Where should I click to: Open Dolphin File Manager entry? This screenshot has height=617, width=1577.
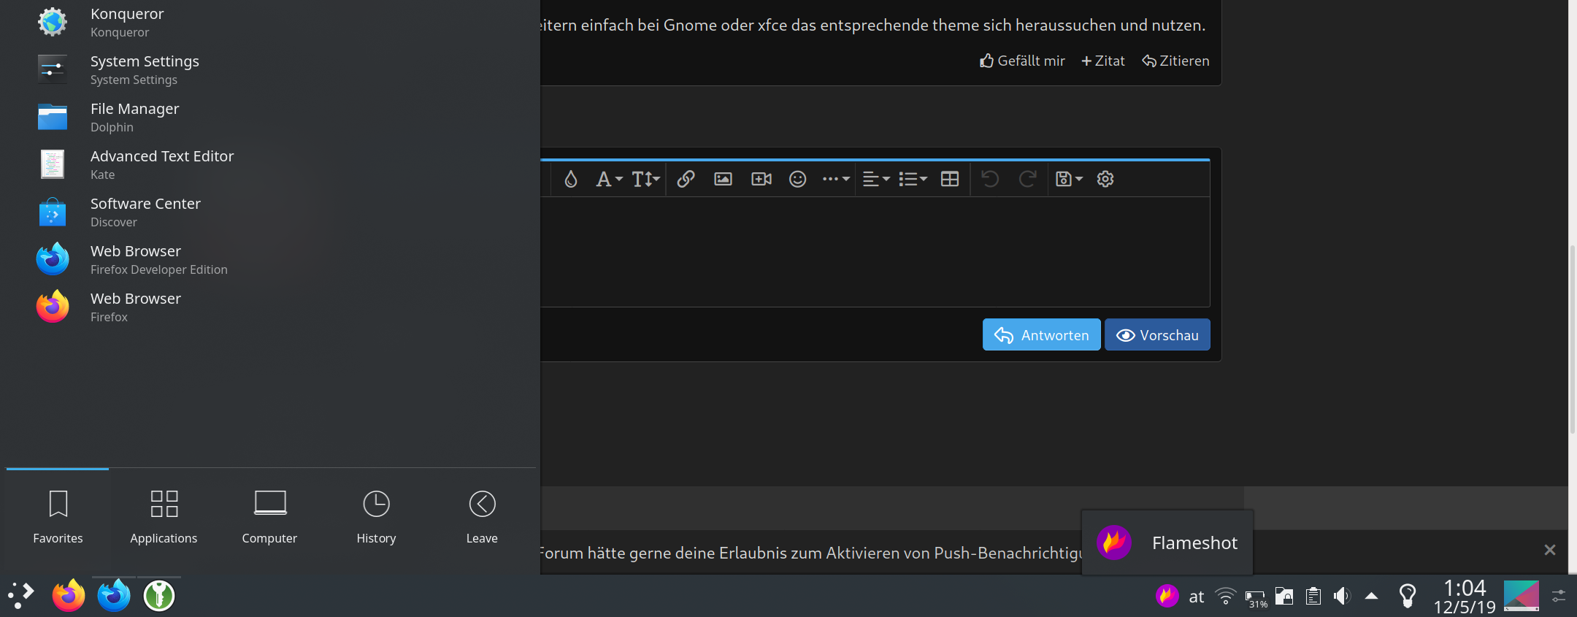click(270, 118)
